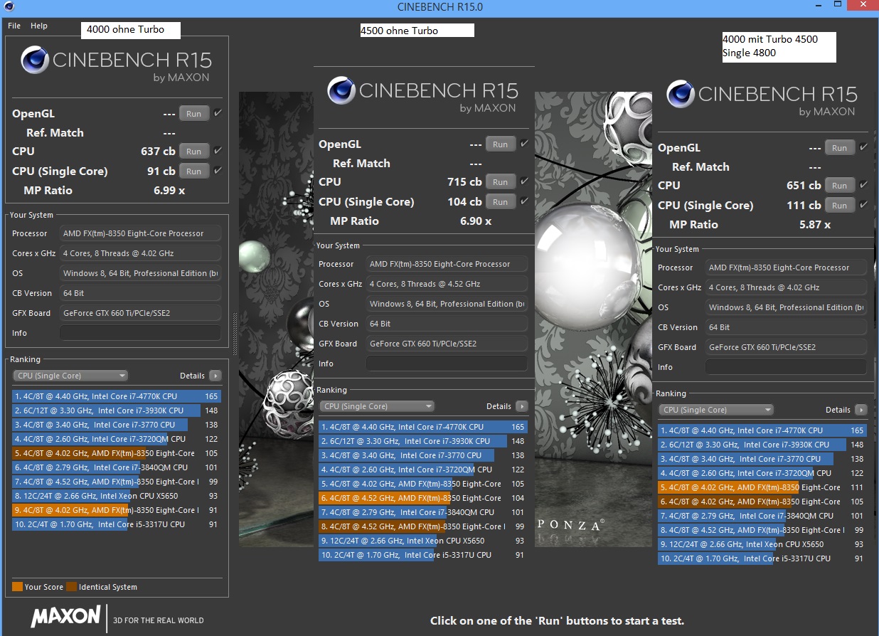Select i7-3720QM ranking row in the 637 cb panel

coord(117,439)
